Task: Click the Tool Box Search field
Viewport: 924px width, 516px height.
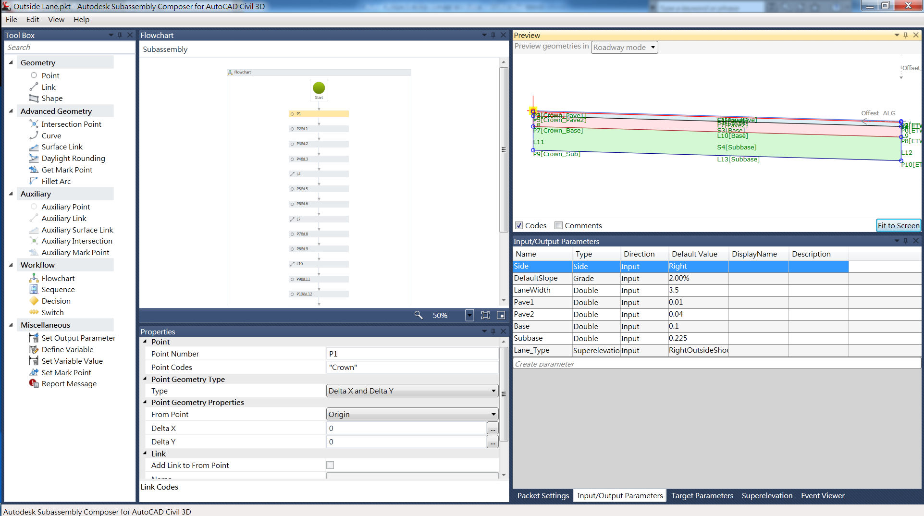Action: 70,47
